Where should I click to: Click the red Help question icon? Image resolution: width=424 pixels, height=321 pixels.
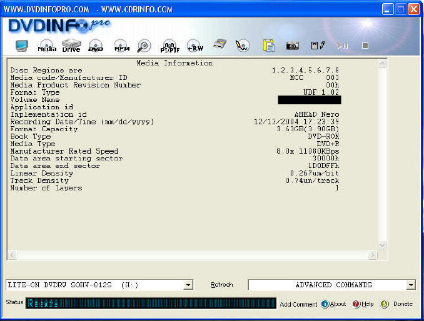356,304
